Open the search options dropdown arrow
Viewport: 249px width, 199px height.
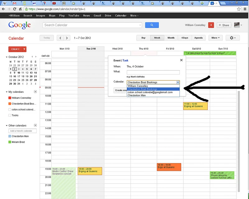(x=140, y=25)
